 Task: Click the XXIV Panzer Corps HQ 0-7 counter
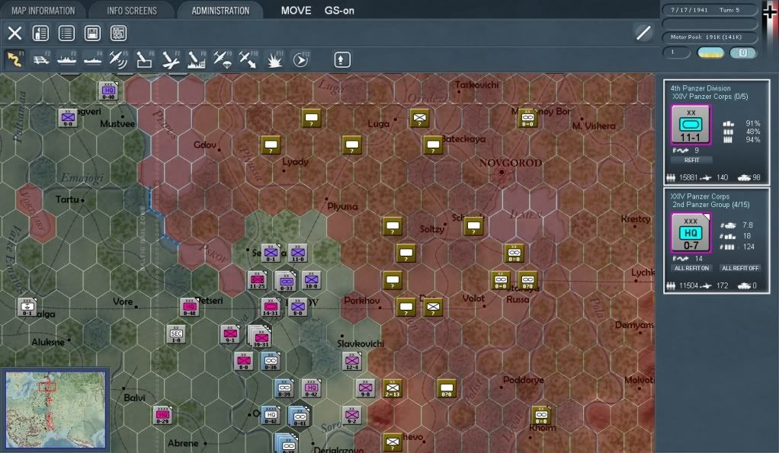pos(691,233)
